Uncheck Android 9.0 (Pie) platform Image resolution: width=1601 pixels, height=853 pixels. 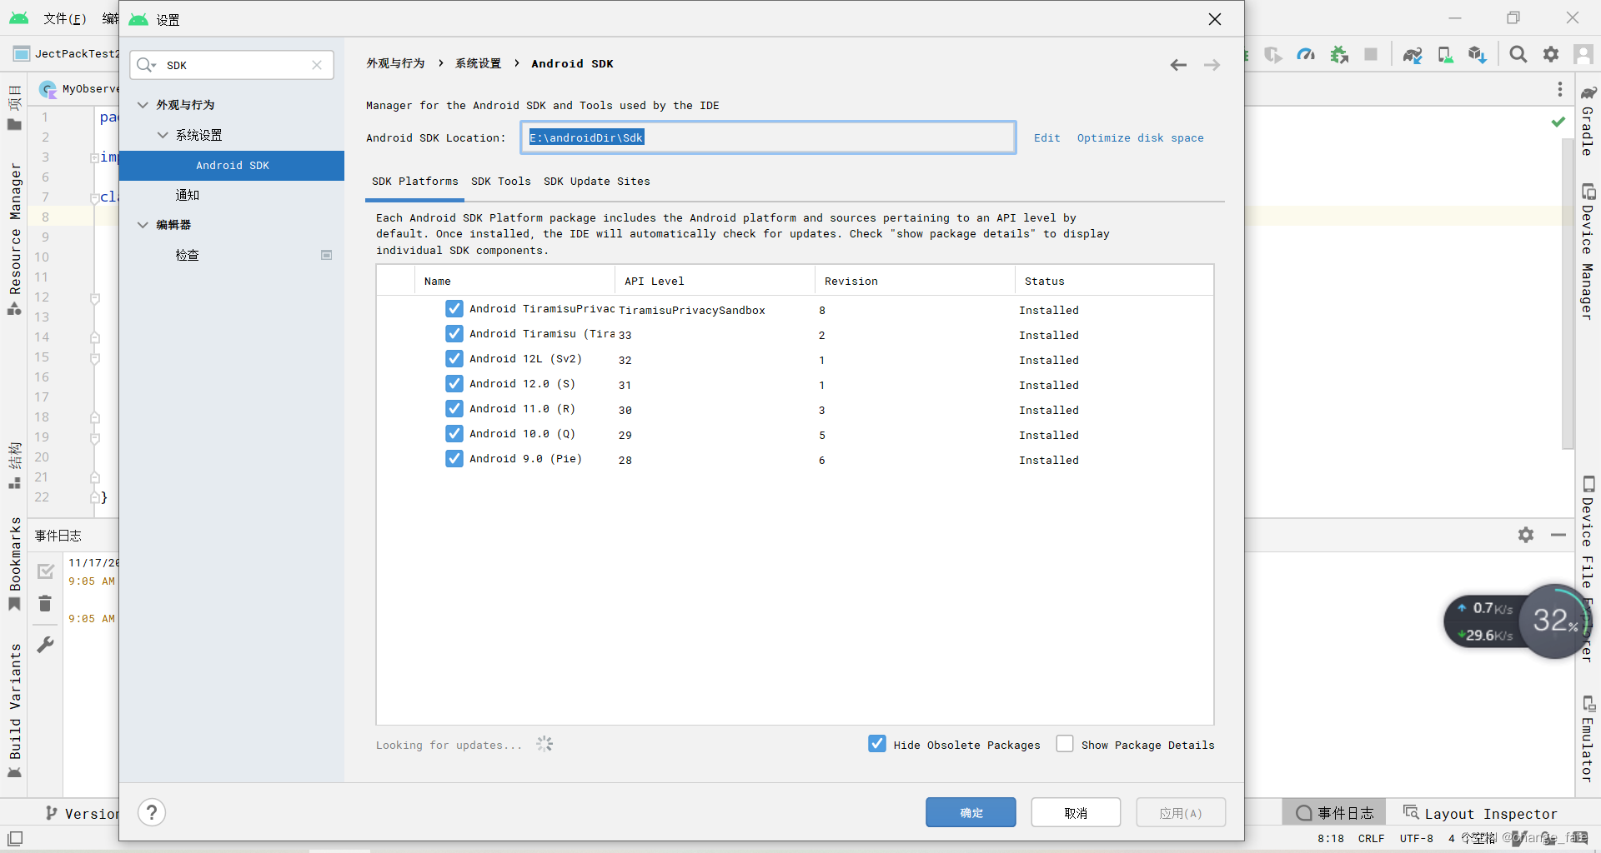tap(454, 459)
